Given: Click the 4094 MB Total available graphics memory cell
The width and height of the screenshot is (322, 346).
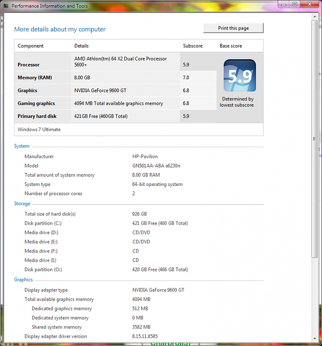Looking at the screenshot, I should click(x=119, y=103).
